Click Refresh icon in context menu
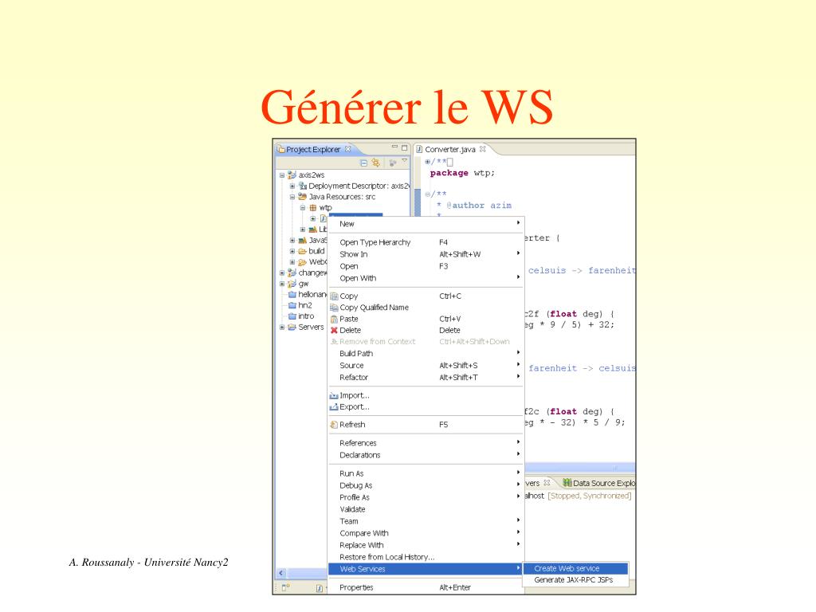 334,425
